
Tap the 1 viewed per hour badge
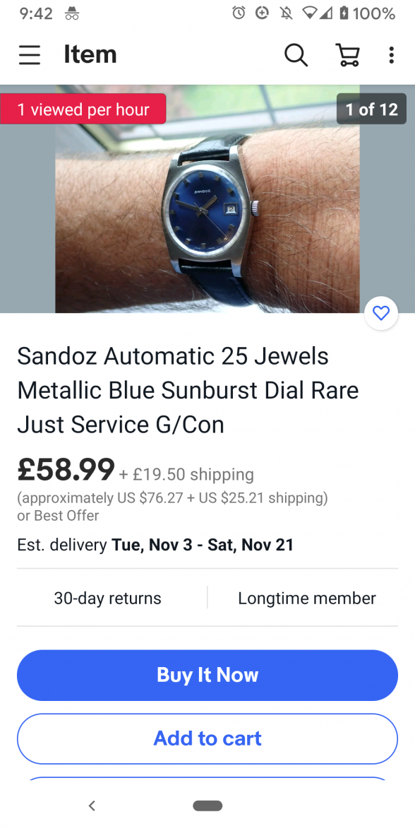[83, 109]
